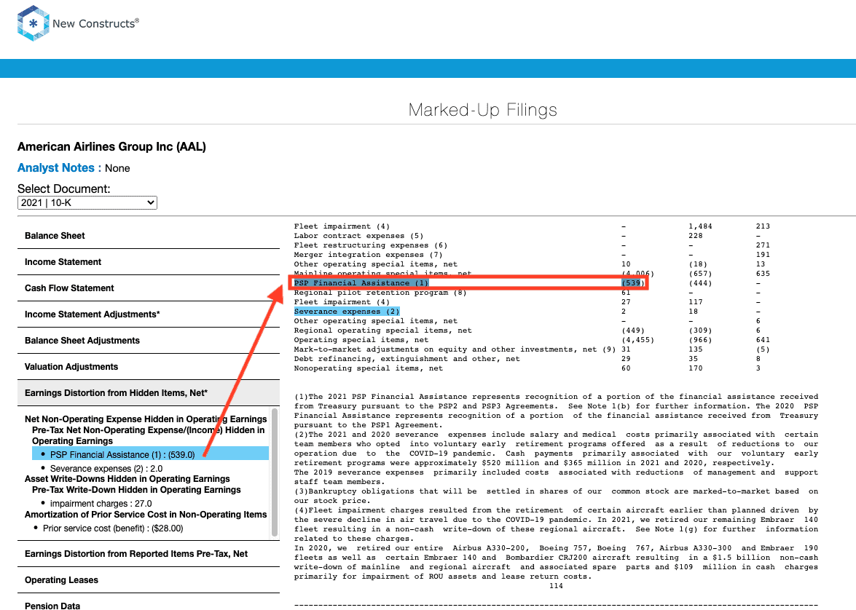Image resolution: width=856 pixels, height=610 pixels.
Task: Select impairment charges : 27.0 item
Action: (101, 504)
